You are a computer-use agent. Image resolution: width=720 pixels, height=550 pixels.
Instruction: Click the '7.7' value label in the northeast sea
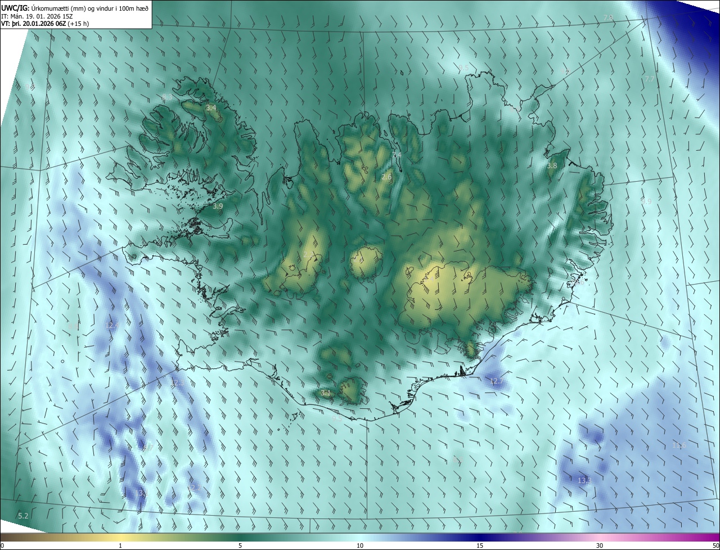[649, 79]
